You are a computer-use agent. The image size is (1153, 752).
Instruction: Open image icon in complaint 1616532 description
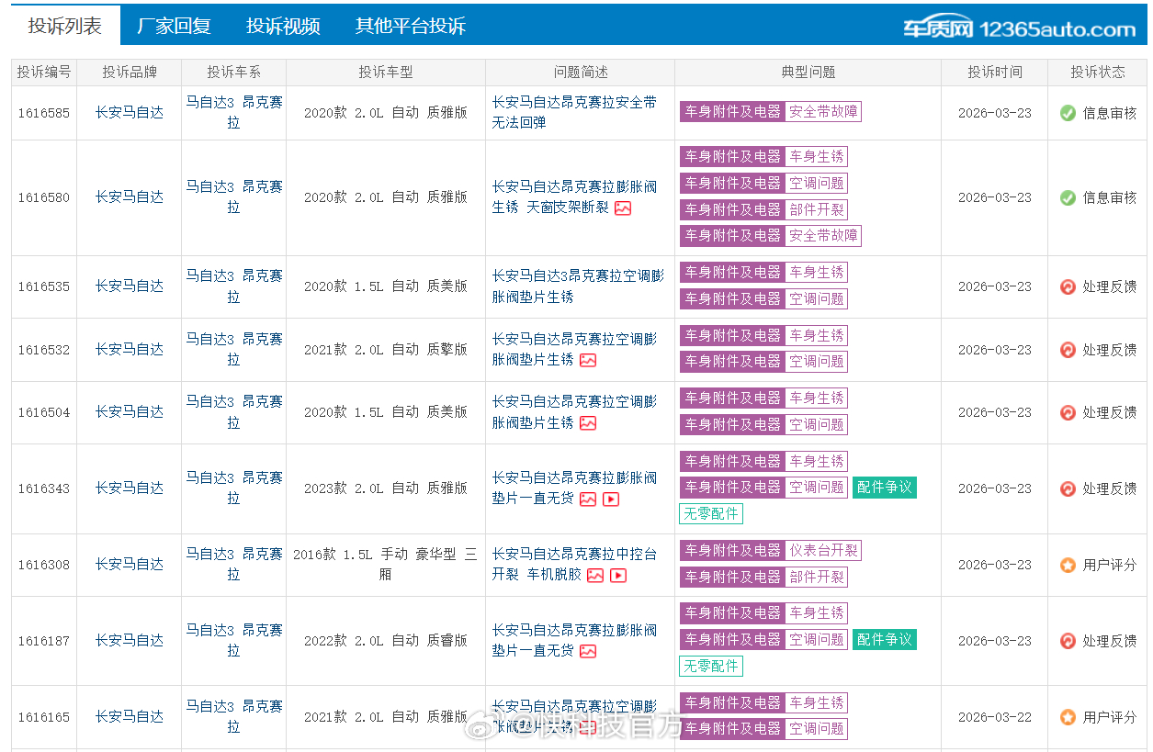pos(588,361)
